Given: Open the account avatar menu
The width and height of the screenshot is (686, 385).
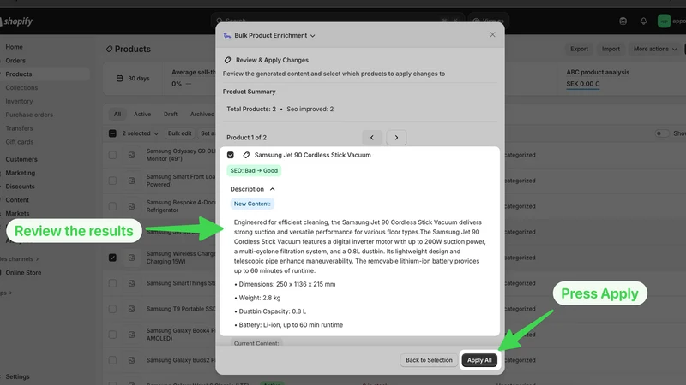Looking at the screenshot, I should 671,21.
